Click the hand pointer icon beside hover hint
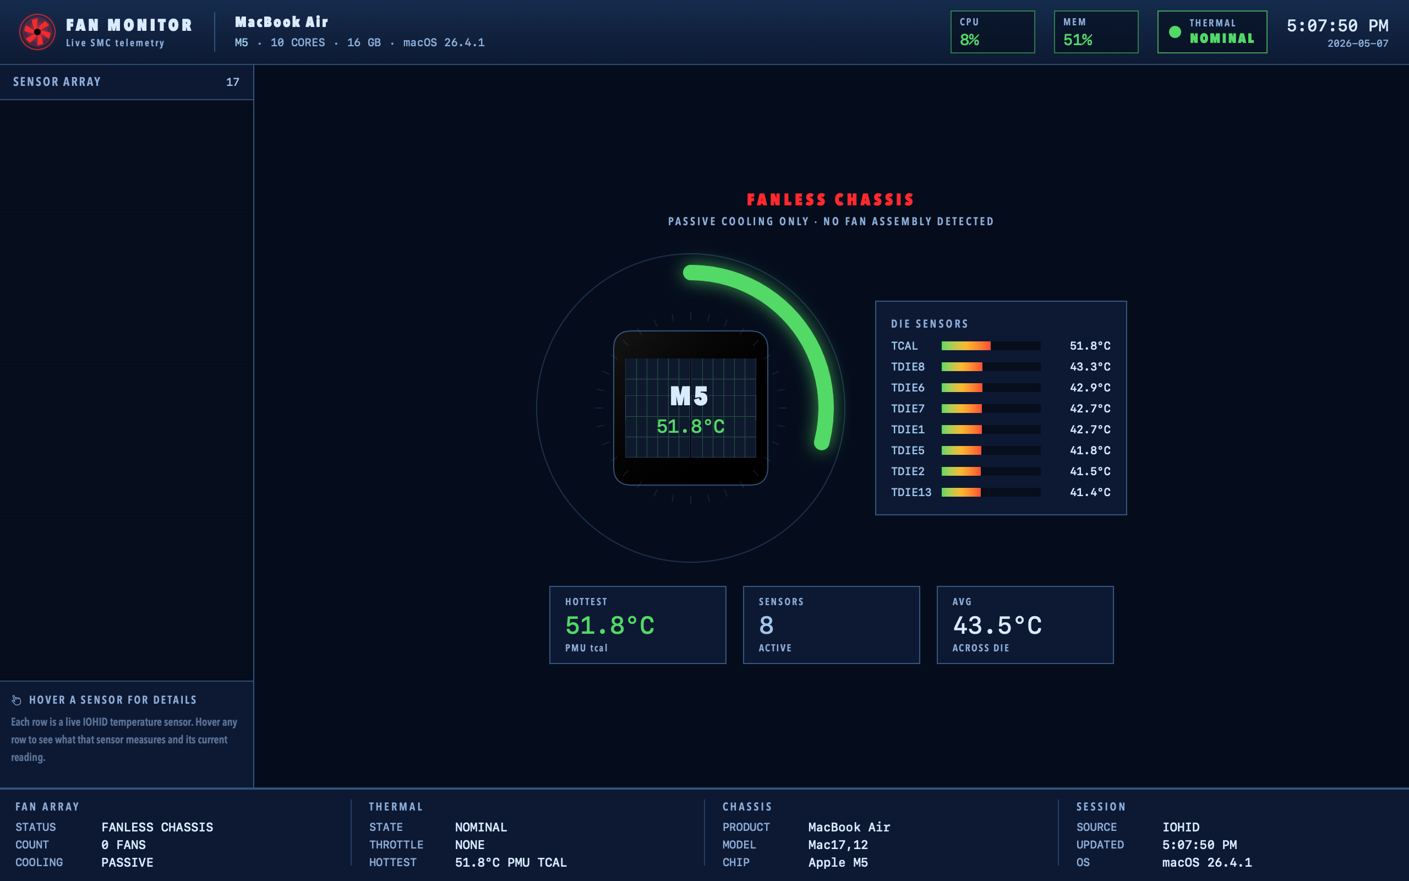The height and width of the screenshot is (881, 1409). pos(17,700)
